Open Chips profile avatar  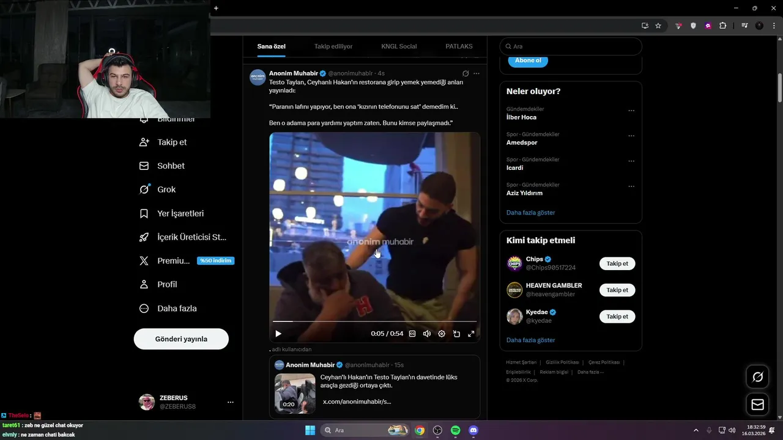tap(514, 263)
